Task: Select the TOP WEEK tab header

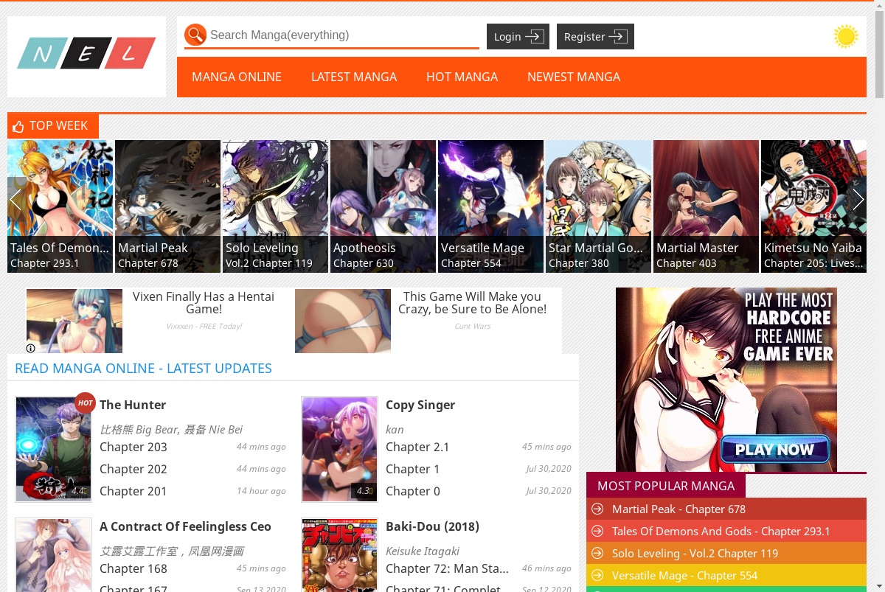Action: [53, 126]
